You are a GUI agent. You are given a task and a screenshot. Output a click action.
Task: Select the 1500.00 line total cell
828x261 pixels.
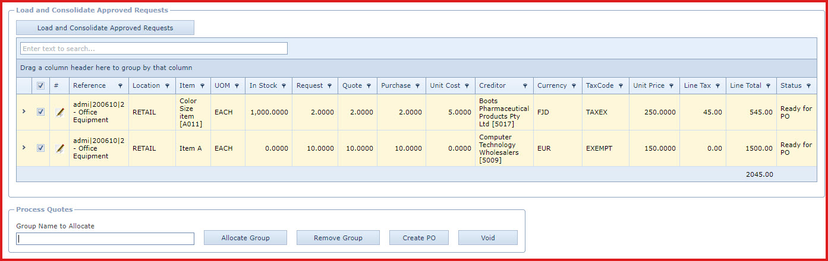tap(751, 148)
